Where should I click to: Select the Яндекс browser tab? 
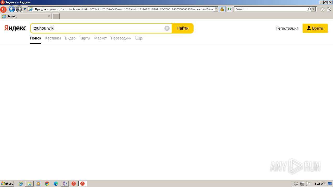25,16
